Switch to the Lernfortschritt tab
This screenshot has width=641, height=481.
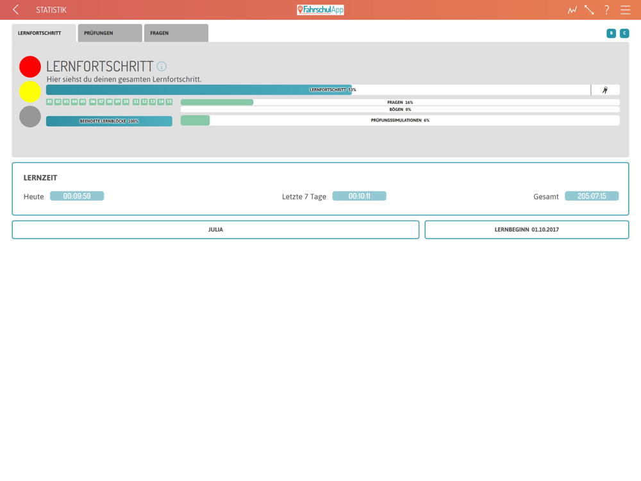(x=44, y=33)
